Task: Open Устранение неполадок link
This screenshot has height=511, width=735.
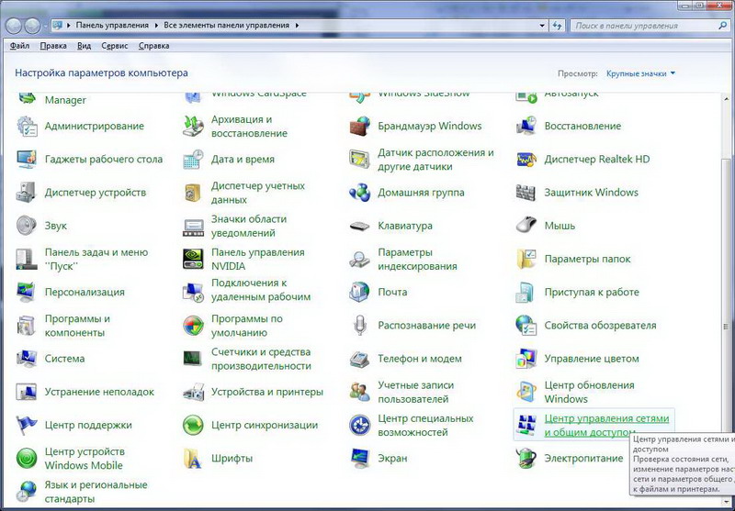Action: tap(99, 392)
